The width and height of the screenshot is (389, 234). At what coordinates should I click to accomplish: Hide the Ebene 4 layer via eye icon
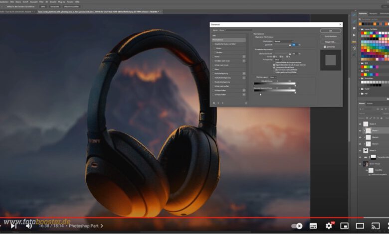361,124
